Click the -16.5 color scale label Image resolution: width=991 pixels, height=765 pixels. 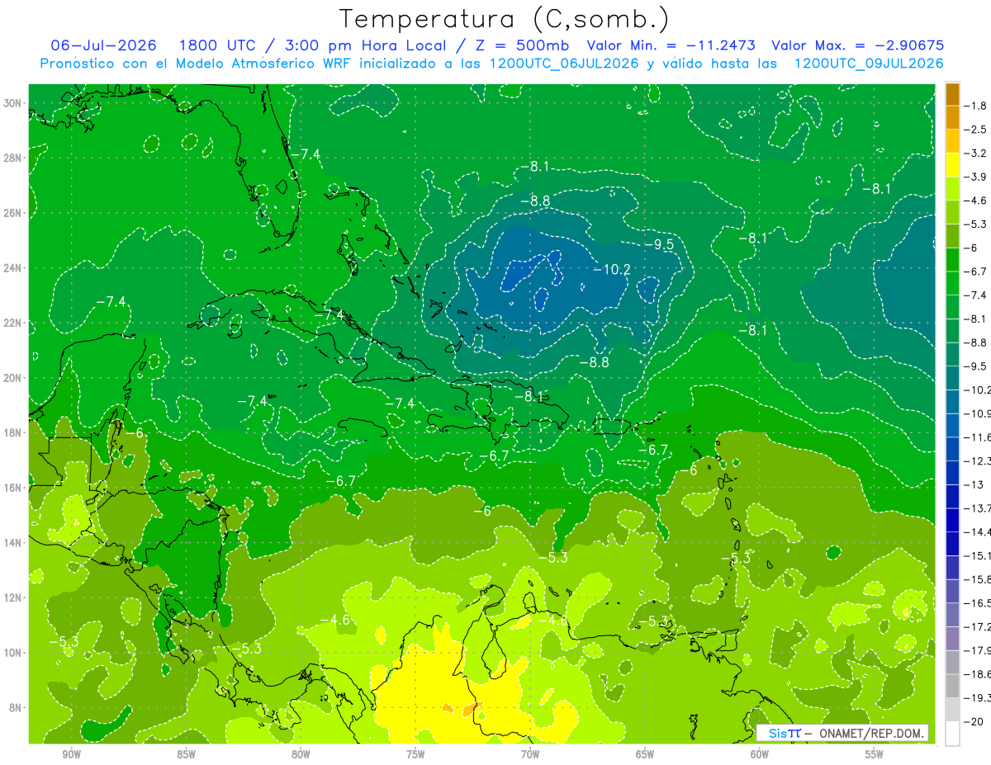977,603
